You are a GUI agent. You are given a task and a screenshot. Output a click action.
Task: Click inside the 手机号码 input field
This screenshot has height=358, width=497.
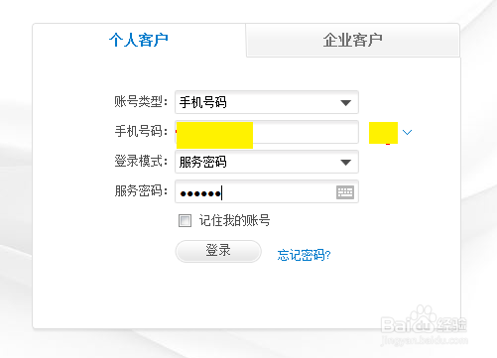coord(267,132)
